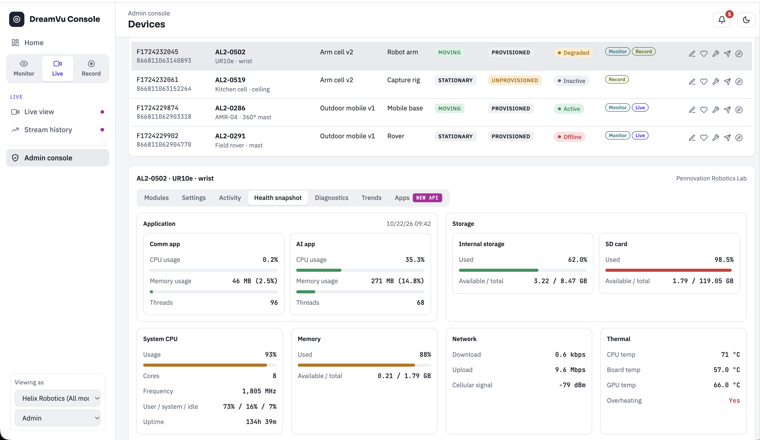Click the SD card Used progress bar
The height and width of the screenshot is (440, 760).
[x=669, y=270]
